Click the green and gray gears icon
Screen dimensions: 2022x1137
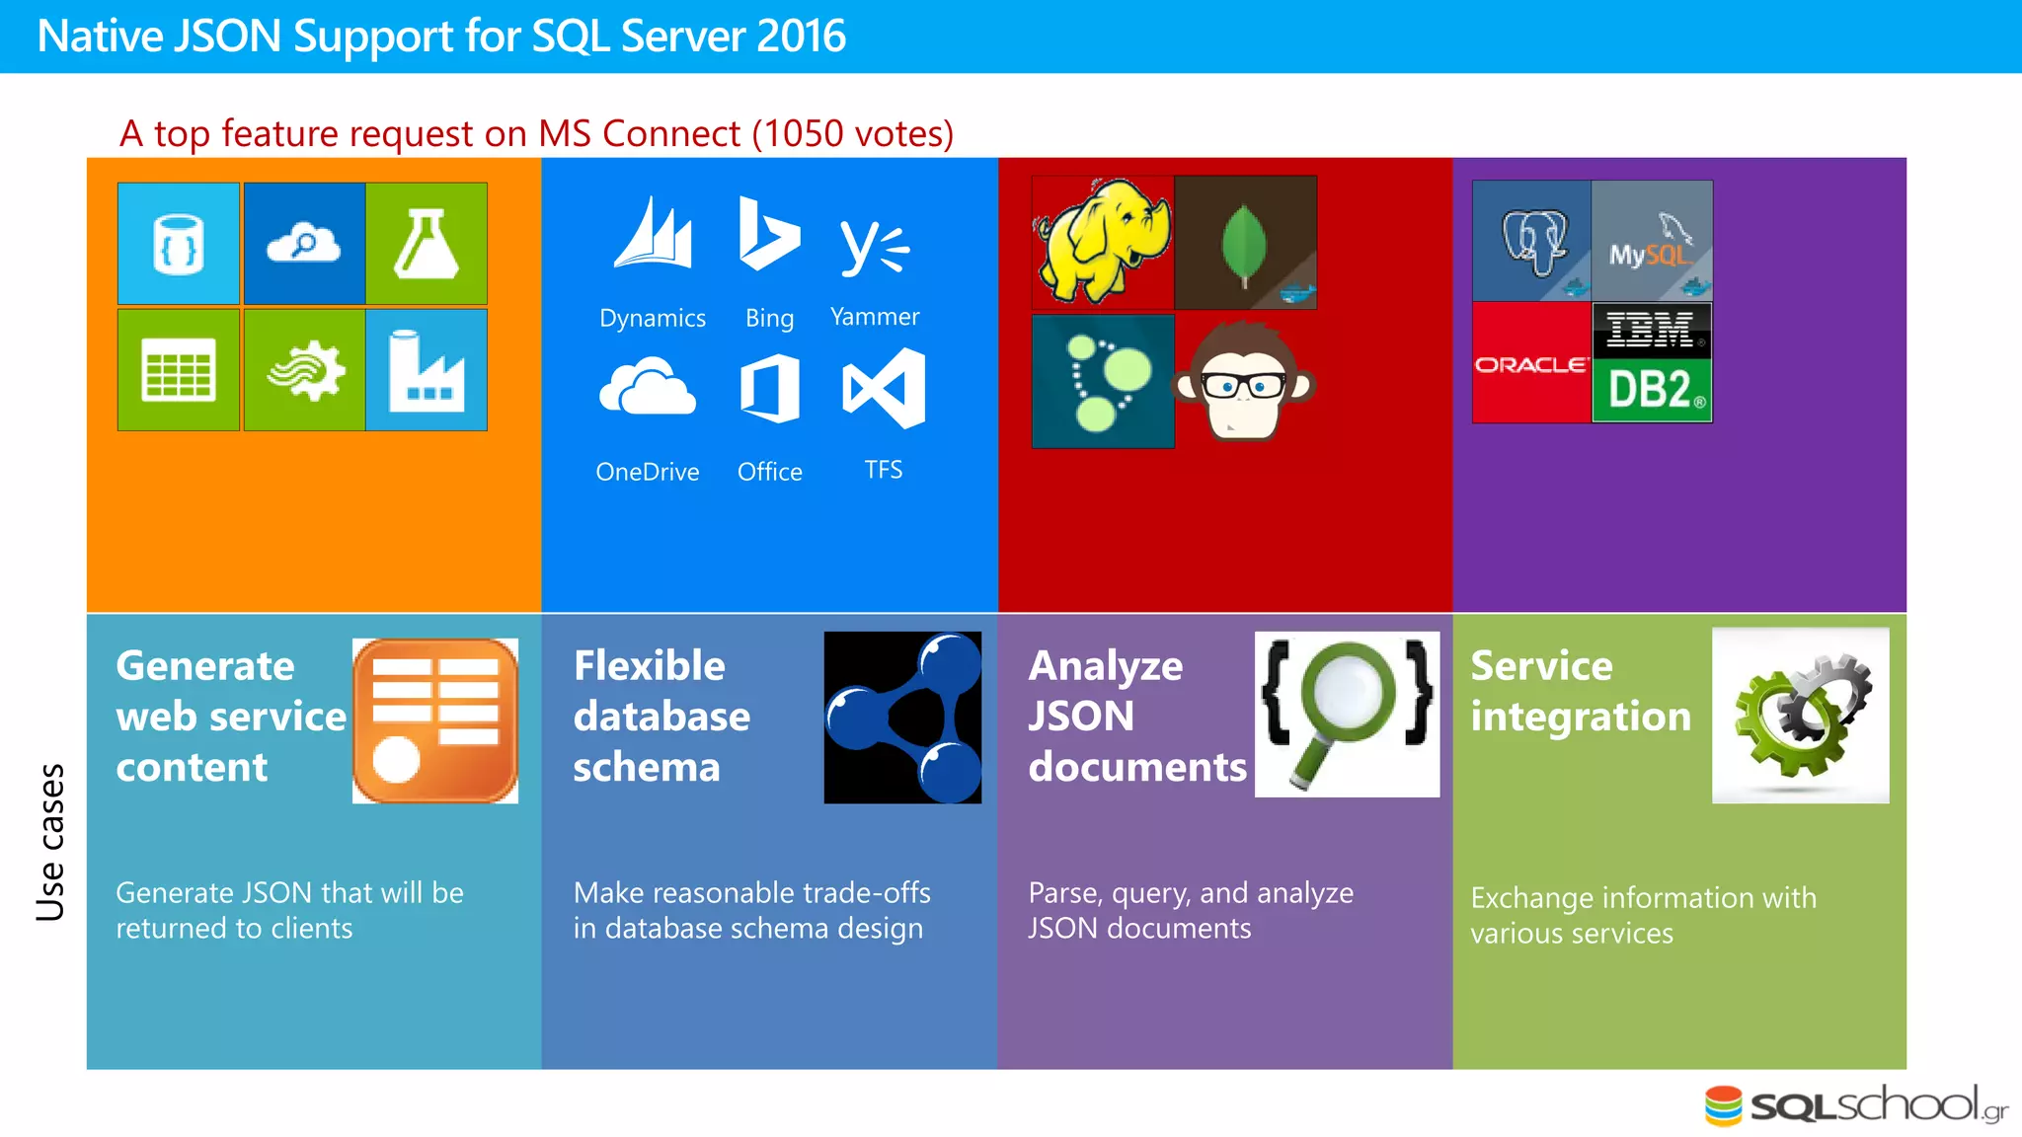pyautogui.click(x=1800, y=716)
